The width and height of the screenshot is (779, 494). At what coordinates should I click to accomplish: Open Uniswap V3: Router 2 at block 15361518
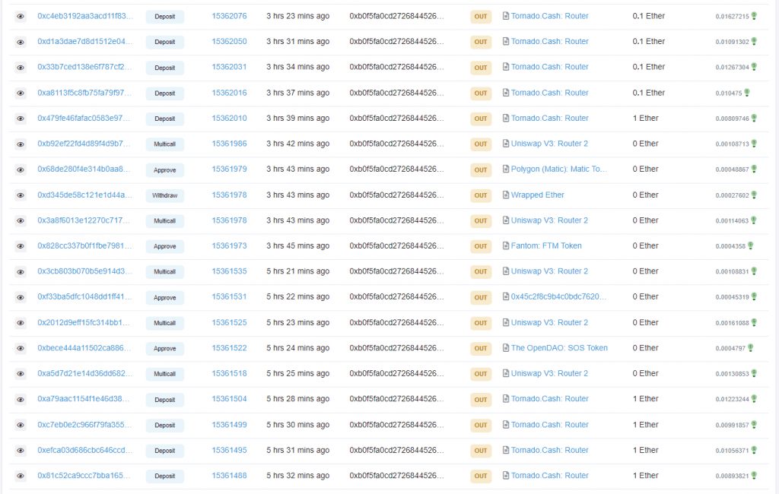point(549,373)
